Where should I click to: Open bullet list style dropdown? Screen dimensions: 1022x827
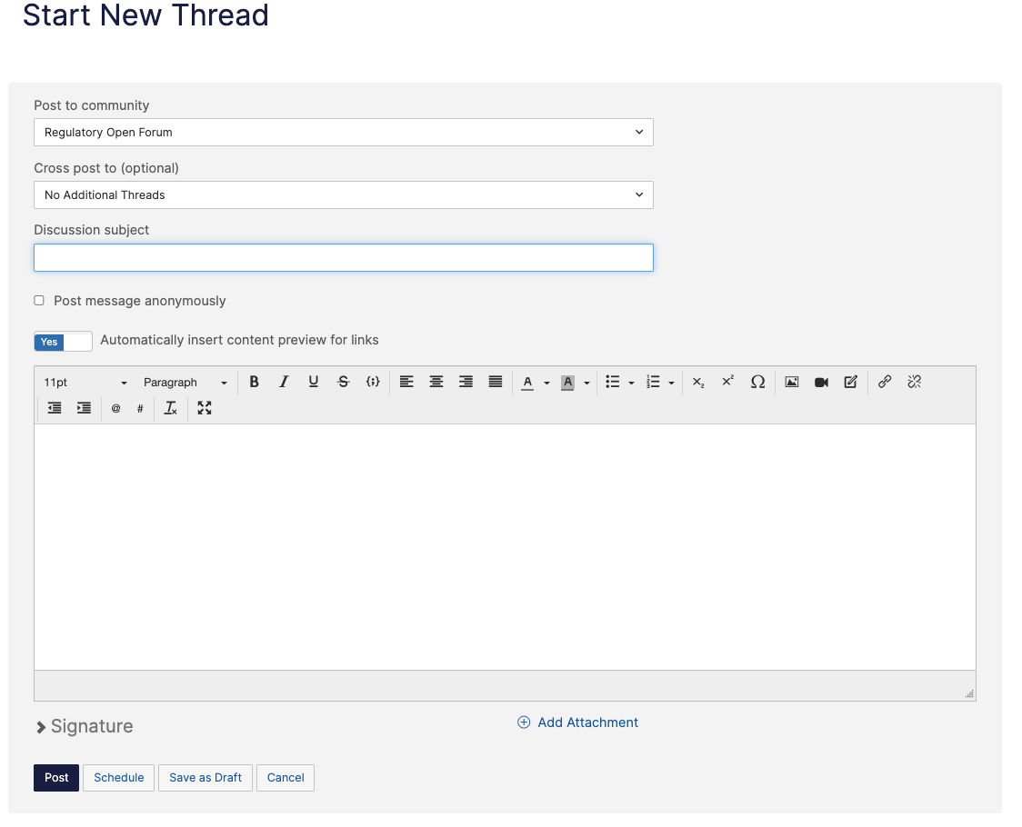tap(631, 383)
